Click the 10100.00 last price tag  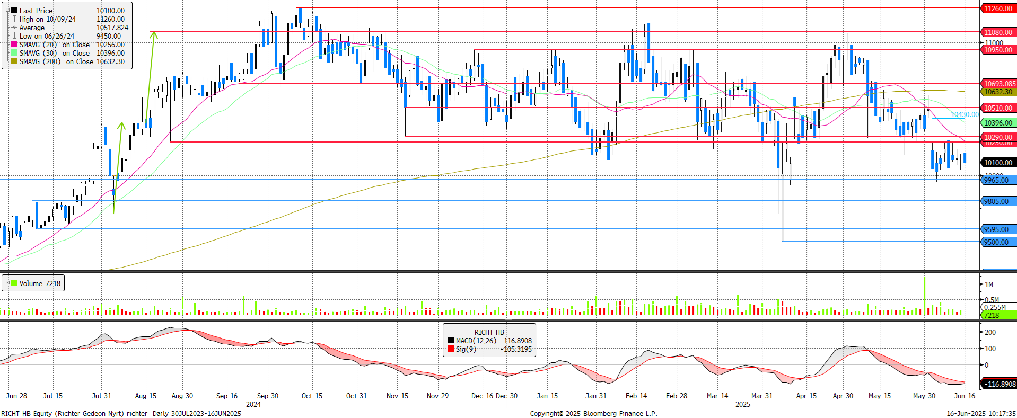coord(997,163)
